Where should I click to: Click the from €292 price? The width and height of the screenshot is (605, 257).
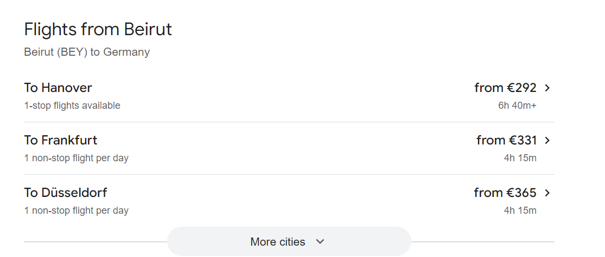tap(505, 88)
